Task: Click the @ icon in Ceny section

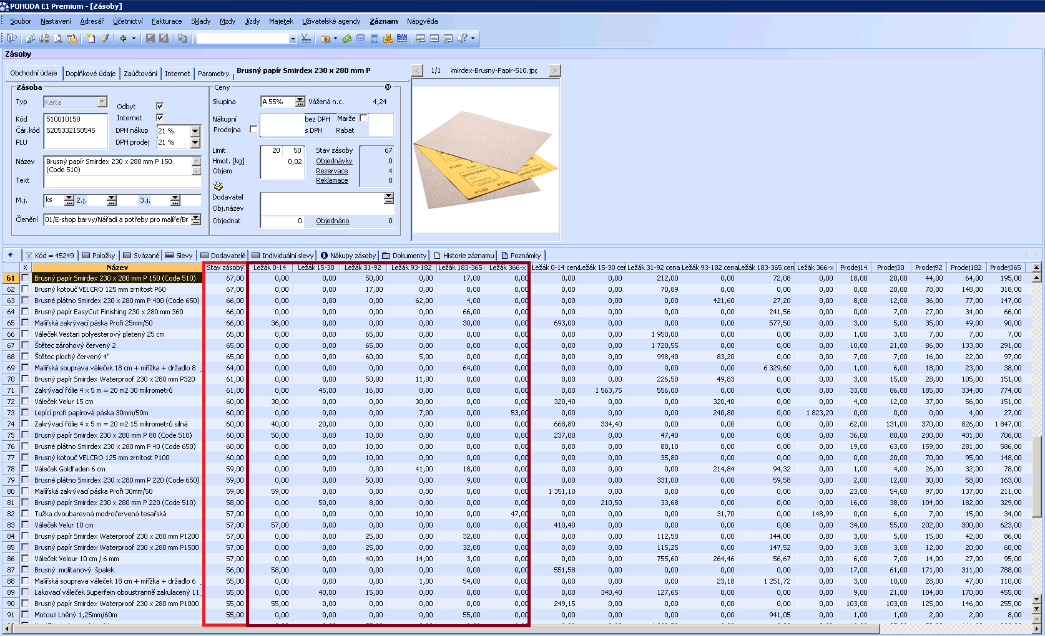Action: [x=388, y=87]
